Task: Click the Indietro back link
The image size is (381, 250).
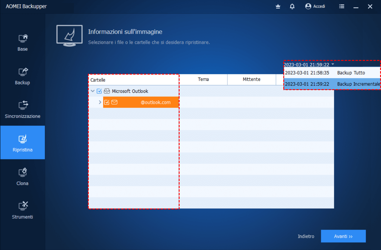Action: 306,236
